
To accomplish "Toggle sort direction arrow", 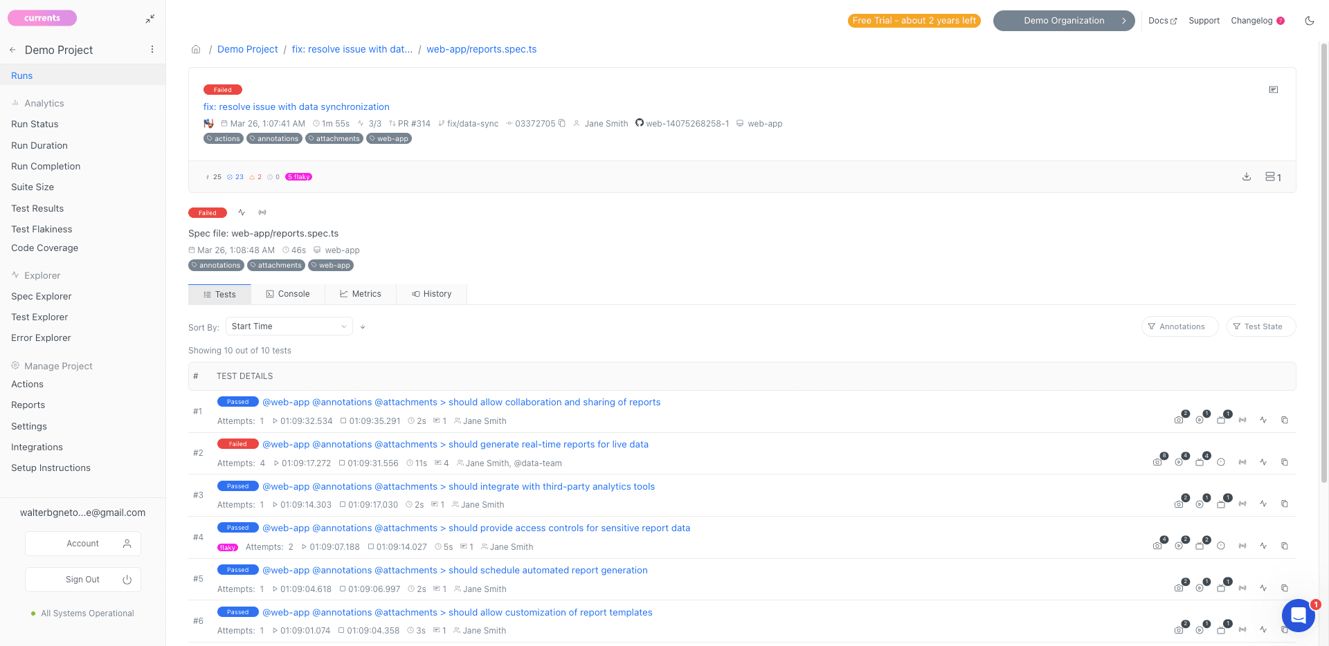I will click(363, 327).
